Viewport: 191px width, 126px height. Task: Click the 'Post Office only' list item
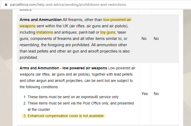coord(81,103)
